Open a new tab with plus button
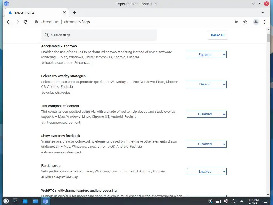 click(75, 12)
